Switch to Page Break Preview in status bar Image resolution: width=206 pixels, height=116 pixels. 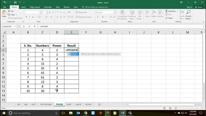[176, 108]
